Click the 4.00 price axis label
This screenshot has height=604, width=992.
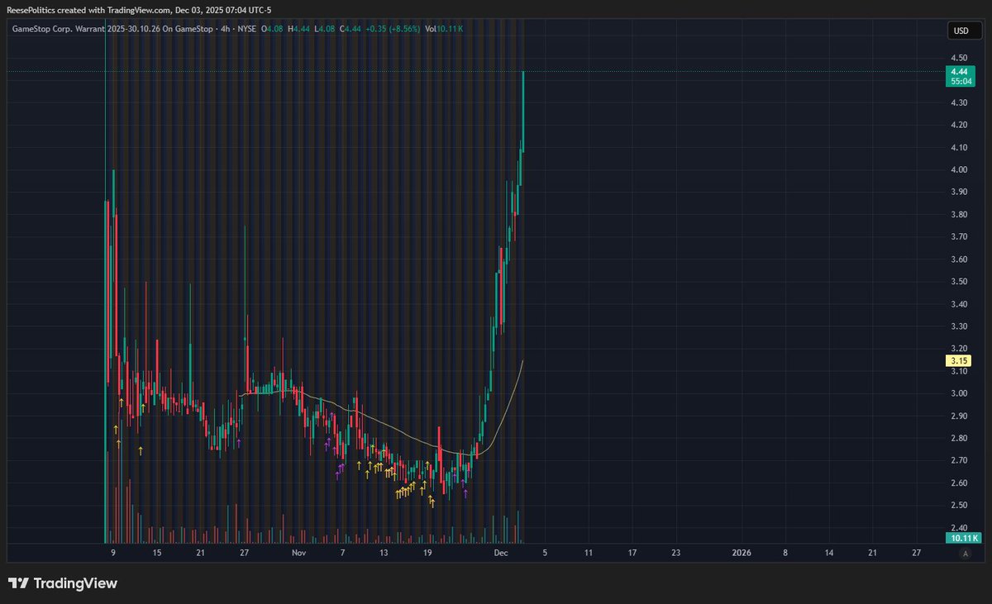point(959,169)
